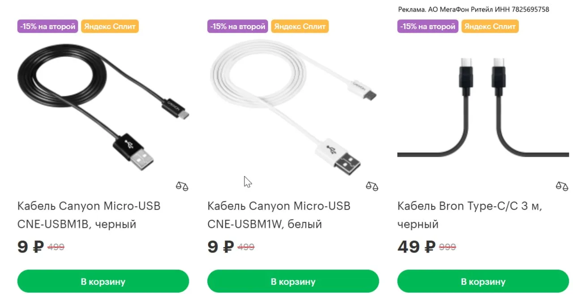This screenshot has height=300, width=573.
Task: View white Canyon cable product image
Action: pos(293,108)
